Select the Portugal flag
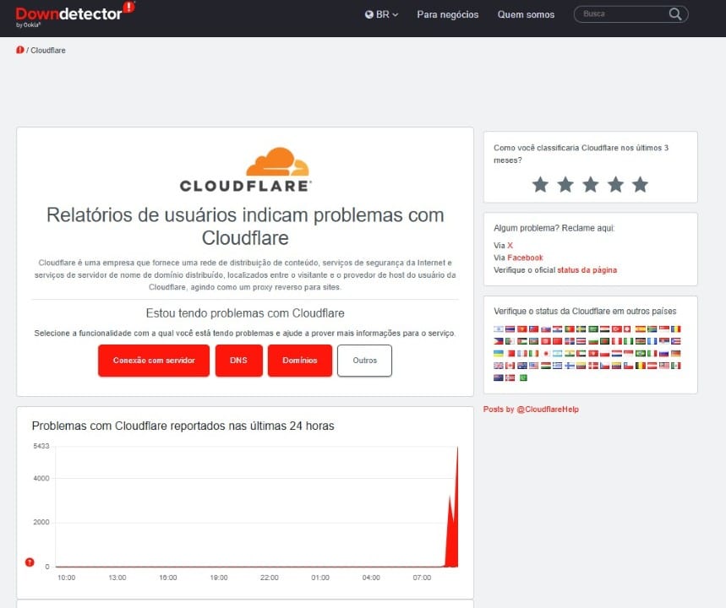This screenshot has height=608, width=726. (x=570, y=329)
